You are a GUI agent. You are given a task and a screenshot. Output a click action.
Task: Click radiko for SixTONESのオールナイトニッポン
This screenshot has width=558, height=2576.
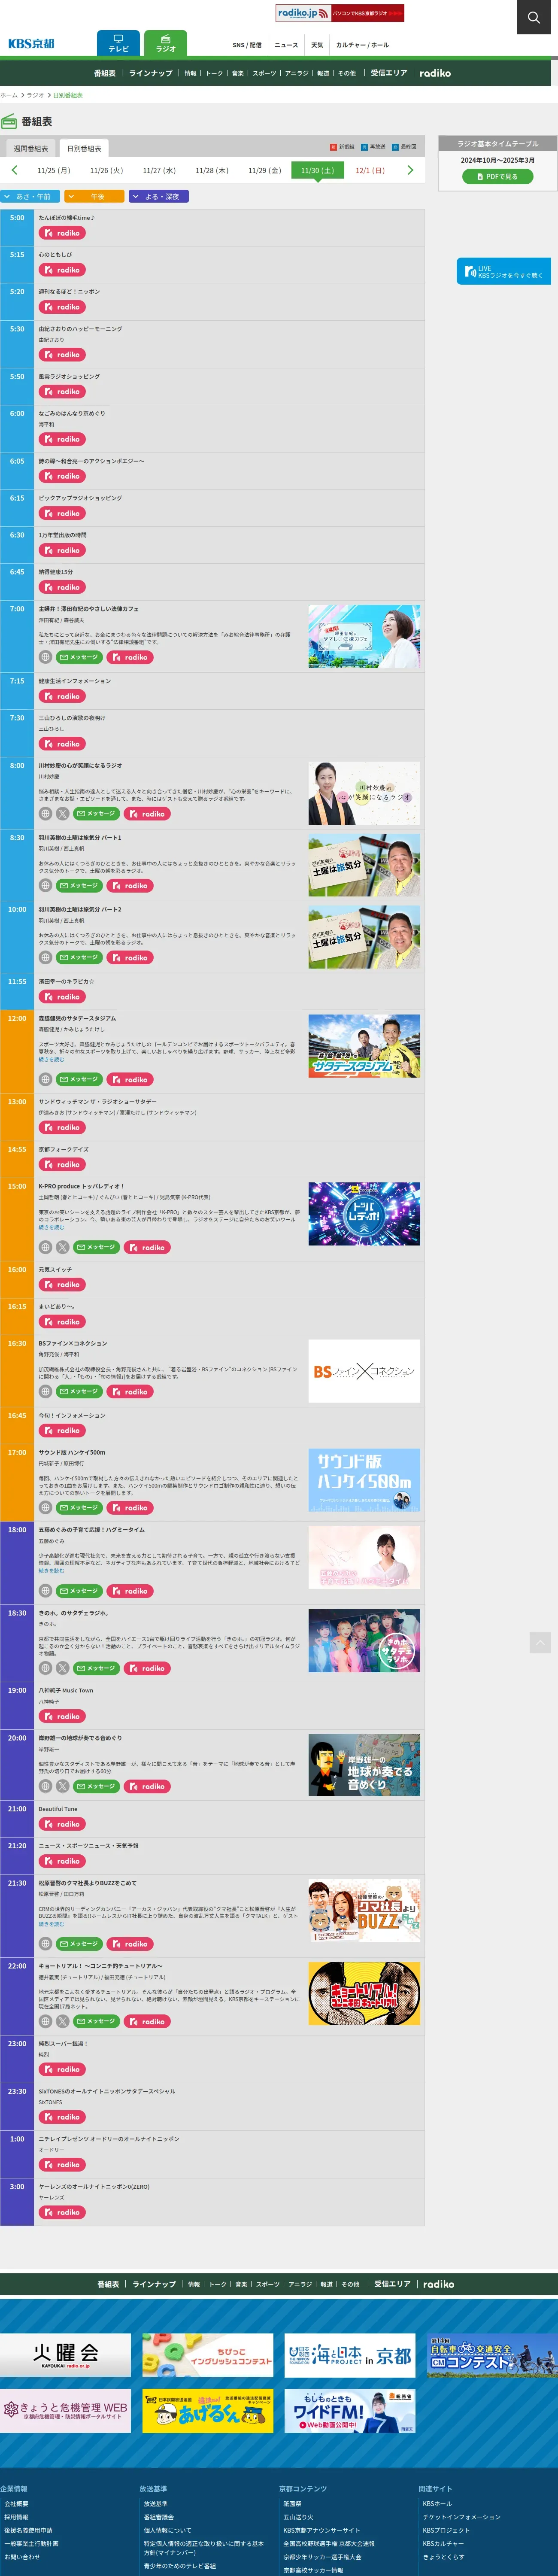tap(62, 2117)
